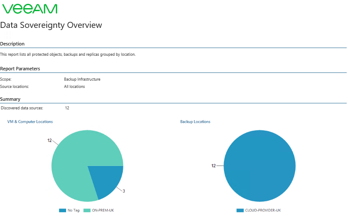The image size is (348, 217).
Task: Select the CLOUD-PROVIDER-UK full pie chart
Action: click(260, 166)
